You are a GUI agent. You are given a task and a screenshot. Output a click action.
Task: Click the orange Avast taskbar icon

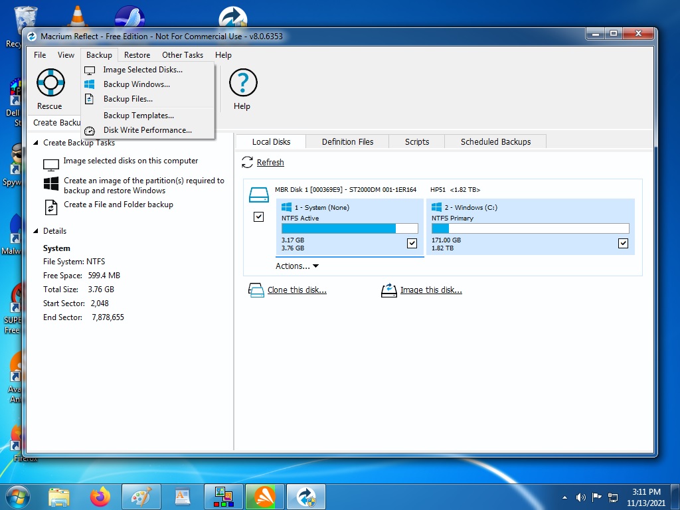[265, 497]
